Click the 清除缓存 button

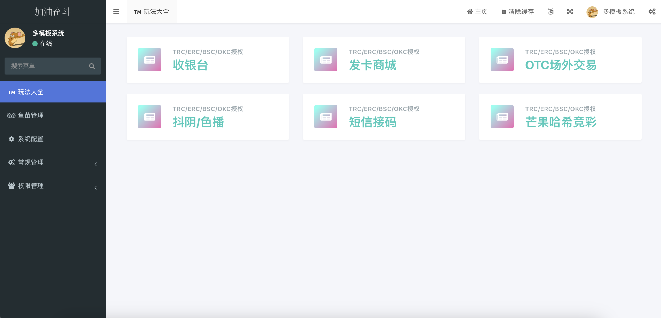(517, 12)
